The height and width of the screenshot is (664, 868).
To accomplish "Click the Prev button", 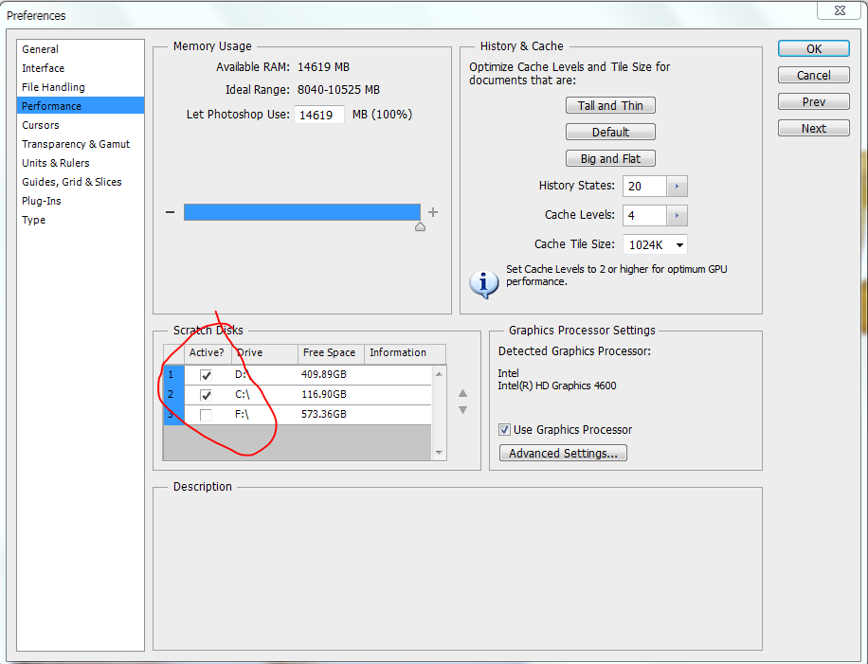I will [814, 101].
